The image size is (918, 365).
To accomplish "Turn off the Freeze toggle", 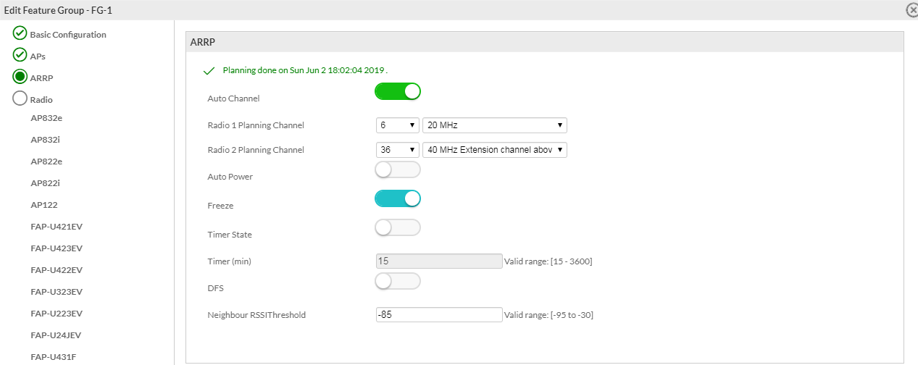I will [x=397, y=198].
